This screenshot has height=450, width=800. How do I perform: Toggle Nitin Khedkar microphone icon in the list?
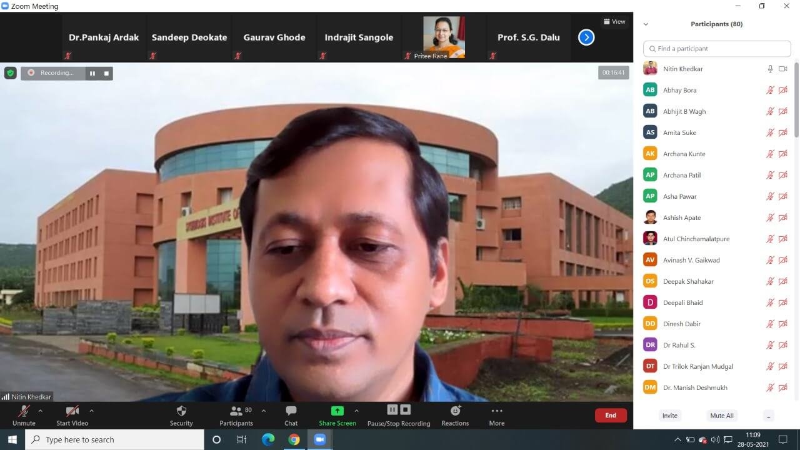[x=771, y=69]
